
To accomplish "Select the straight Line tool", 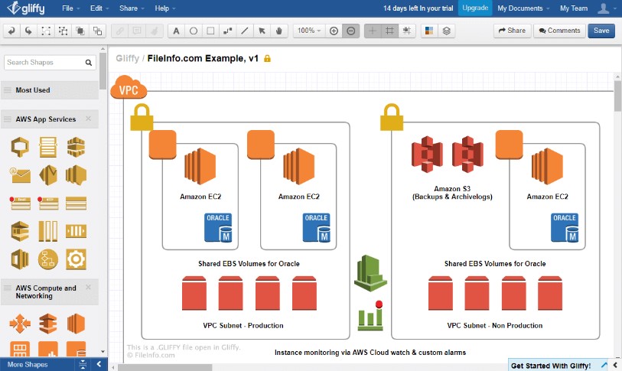I will (x=245, y=31).
